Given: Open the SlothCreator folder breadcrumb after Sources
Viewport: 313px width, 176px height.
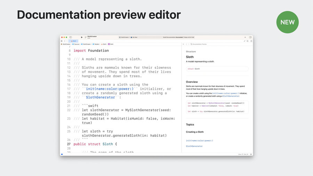Looking at the screenshot, I should [86, 44].
